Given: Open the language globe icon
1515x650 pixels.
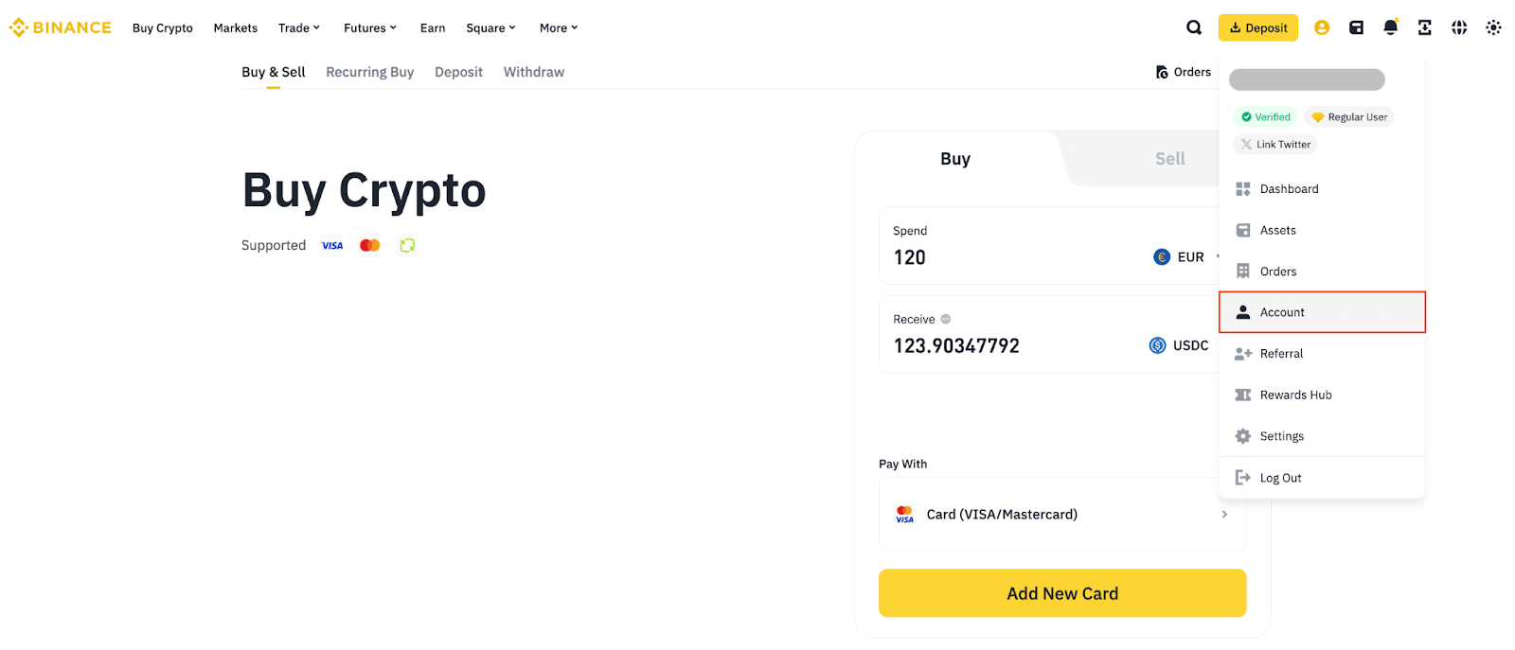Looking at the screenshot, I should pos(1459,27).
